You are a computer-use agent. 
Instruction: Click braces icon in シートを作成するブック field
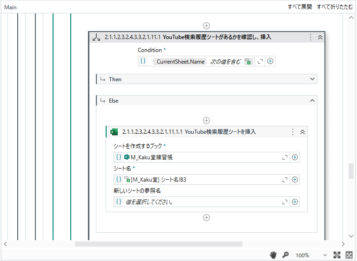coord(119,157)
